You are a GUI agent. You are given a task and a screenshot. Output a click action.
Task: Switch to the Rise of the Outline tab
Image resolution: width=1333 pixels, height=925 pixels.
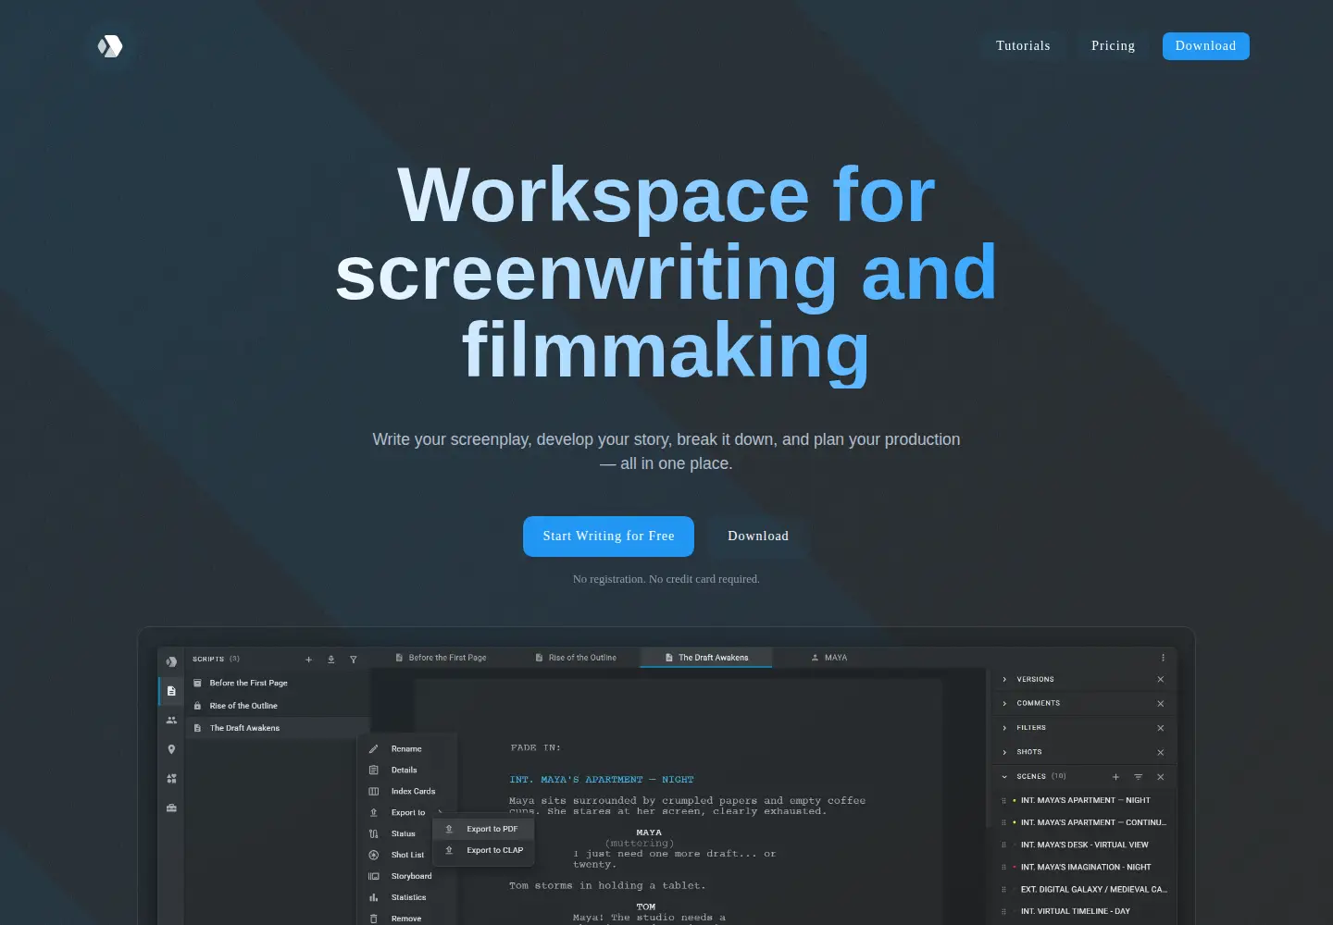point(576,658)
